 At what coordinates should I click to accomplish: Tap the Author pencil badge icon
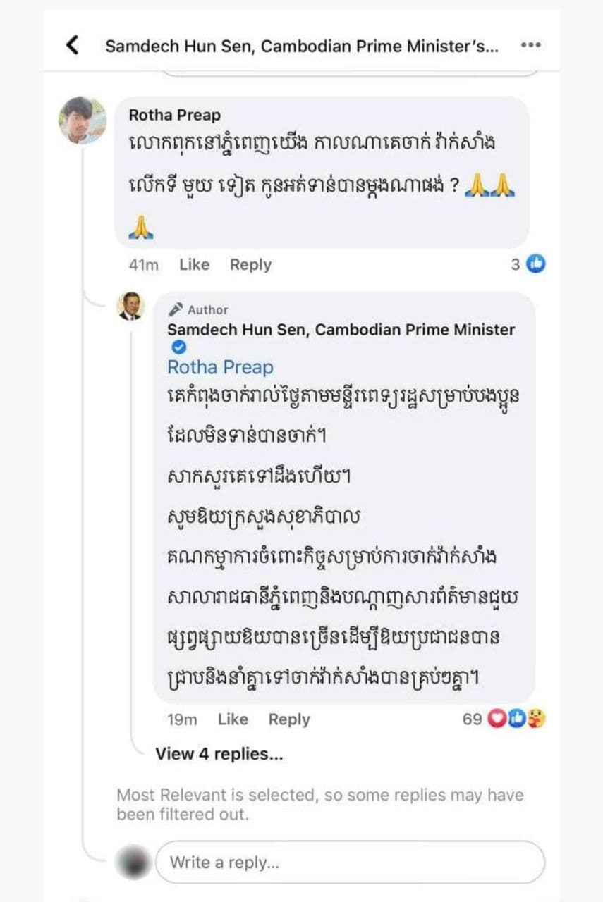pyautogui.click(x=176, y=309)
